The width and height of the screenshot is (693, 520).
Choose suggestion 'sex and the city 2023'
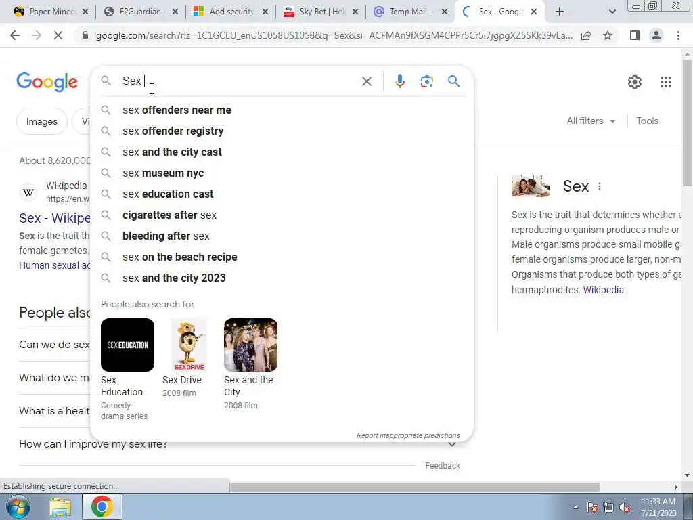pyautogui.click(x=282, y=278)
